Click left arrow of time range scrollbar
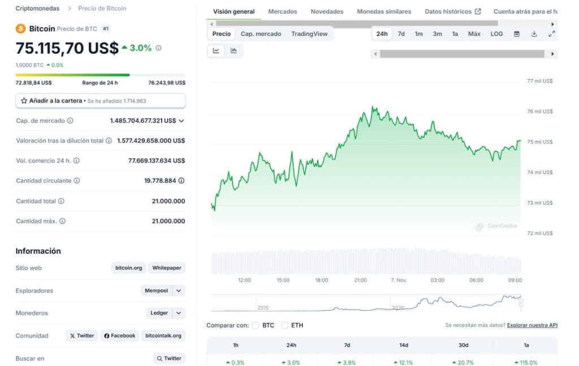 (x=375, y=54)
